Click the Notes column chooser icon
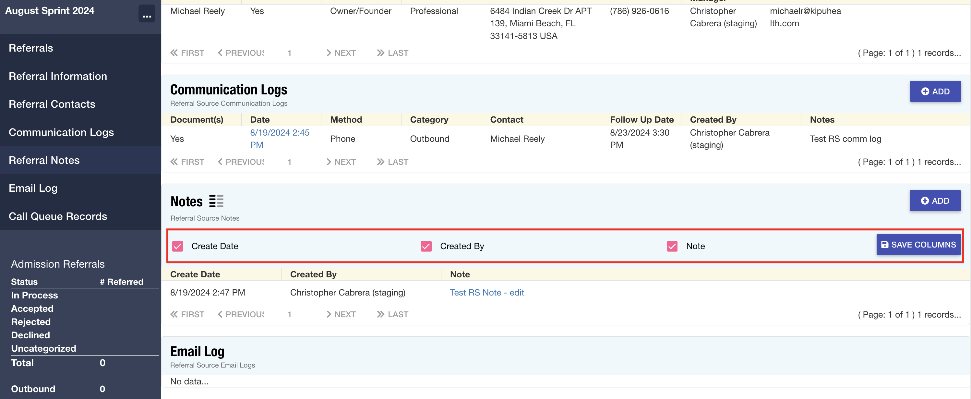This screenshot has height=399, width=971. [x=216, y=201]
